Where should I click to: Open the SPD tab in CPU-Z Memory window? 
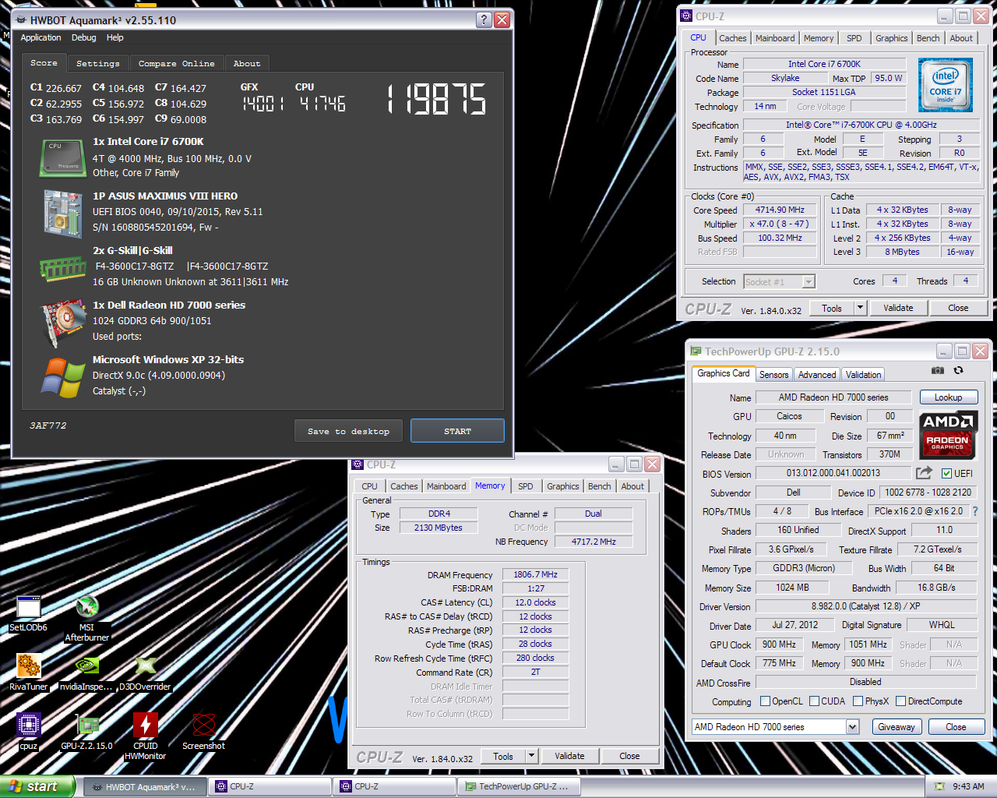pos(526,486)
